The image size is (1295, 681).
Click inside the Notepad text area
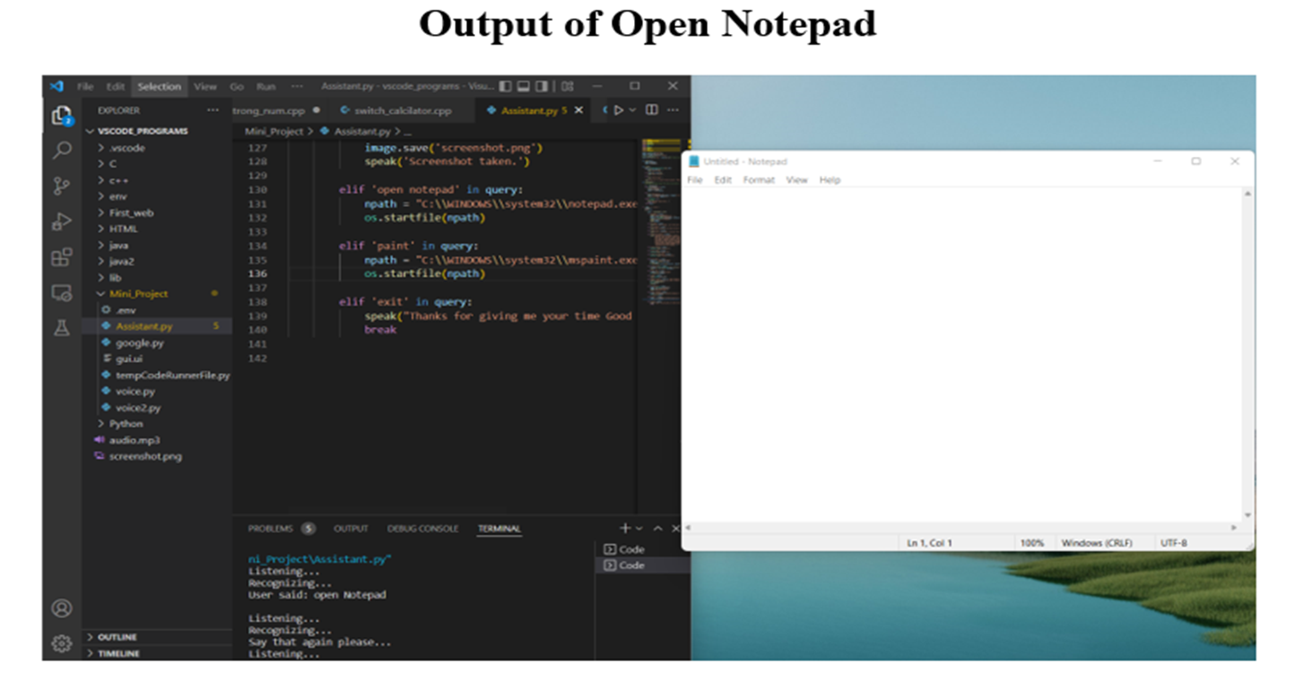[961, 355]
